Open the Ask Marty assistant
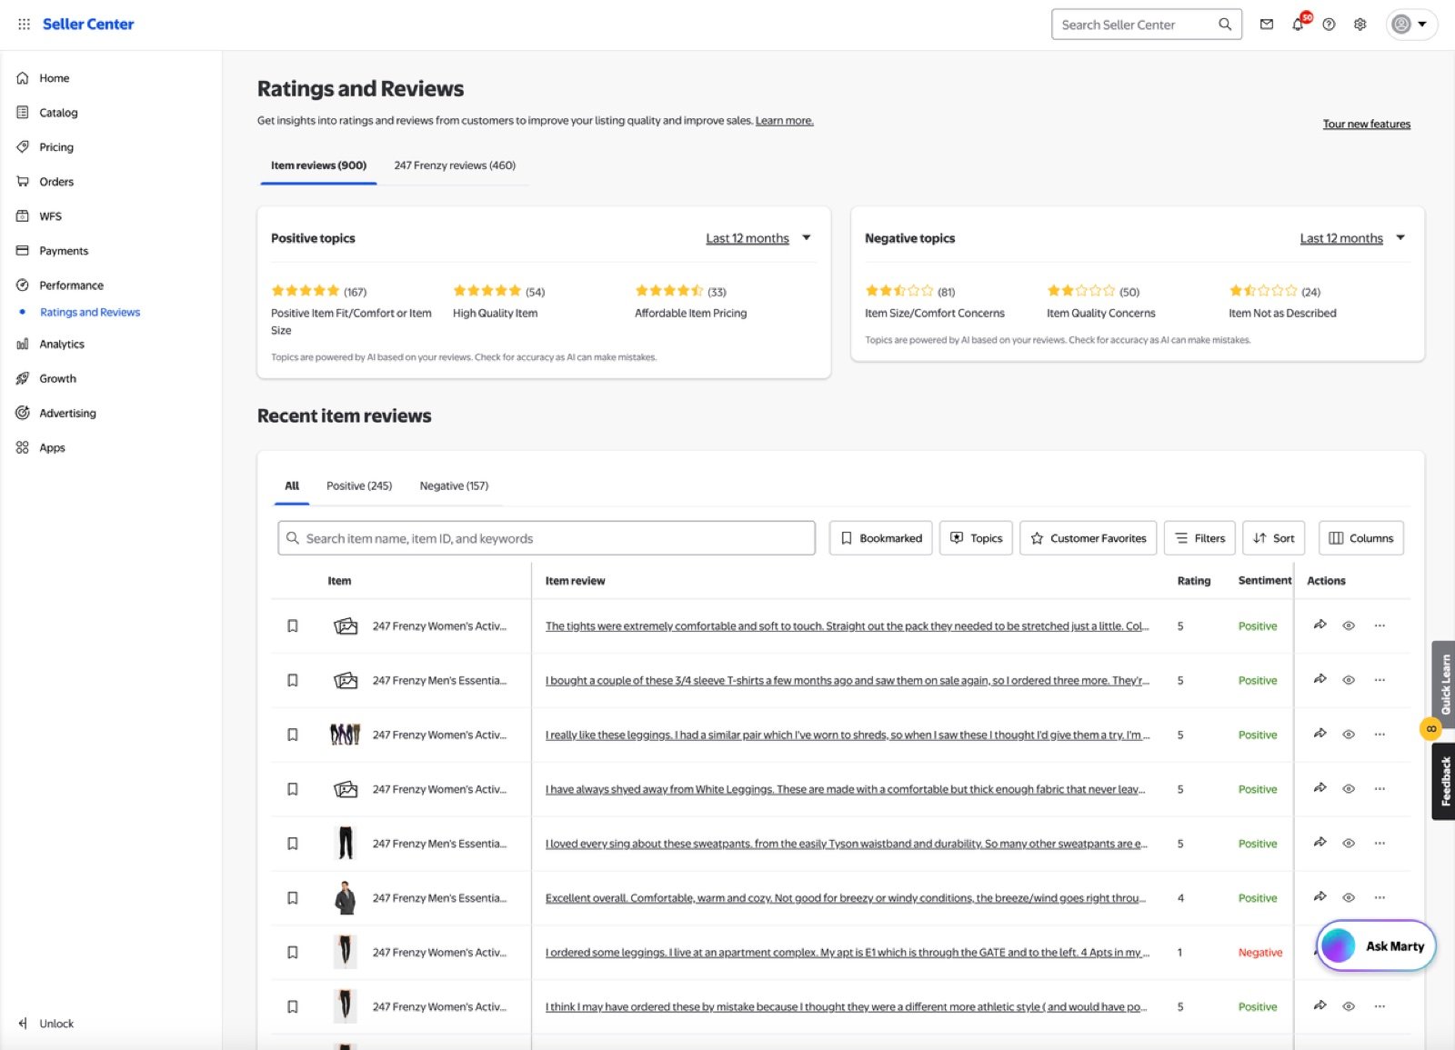The image size is (1455, 1050). tap(1376, 946)
